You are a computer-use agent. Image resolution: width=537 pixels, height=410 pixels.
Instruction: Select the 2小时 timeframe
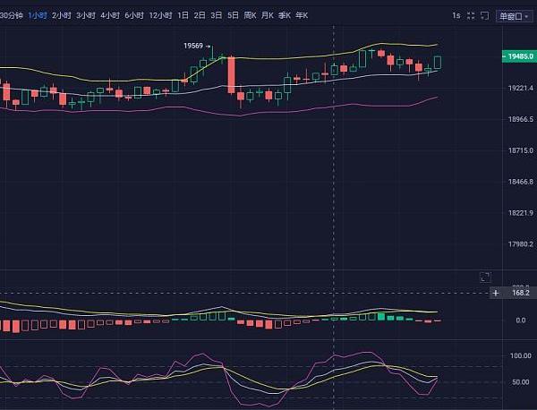pyautogui.click(x=62, y=15)
